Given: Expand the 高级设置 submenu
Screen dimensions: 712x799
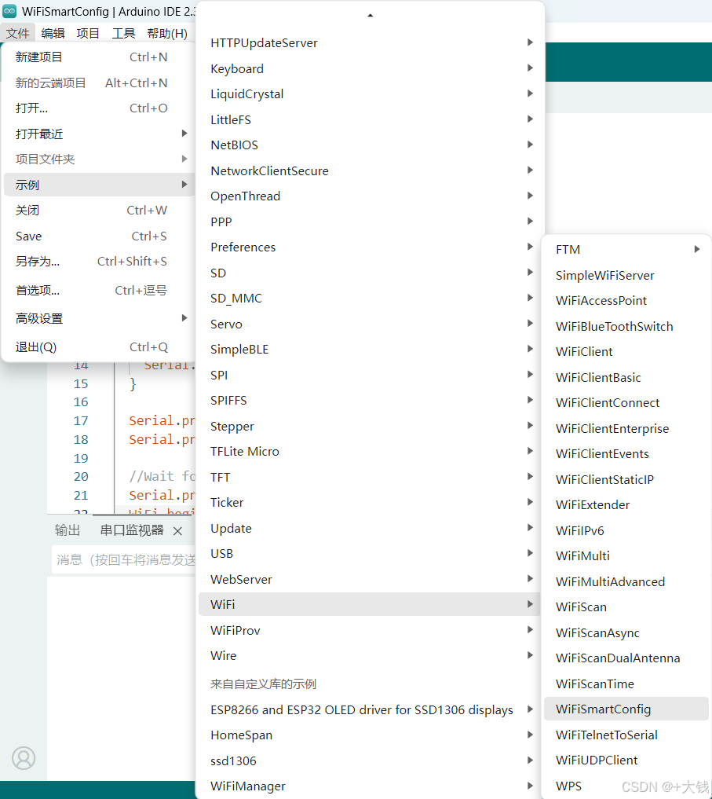Looking at the screenshot, I should pyautogui.click(x=100, y=318).
